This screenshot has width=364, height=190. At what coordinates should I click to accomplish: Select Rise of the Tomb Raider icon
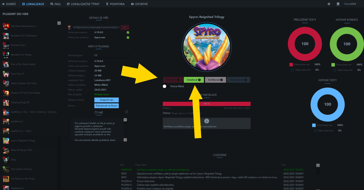[x=6, y=64]
